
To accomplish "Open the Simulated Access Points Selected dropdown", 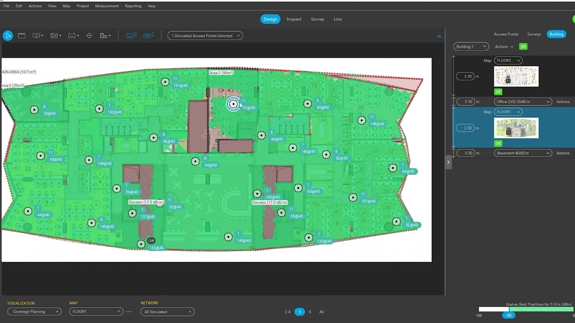I will [x=205, y=35].
